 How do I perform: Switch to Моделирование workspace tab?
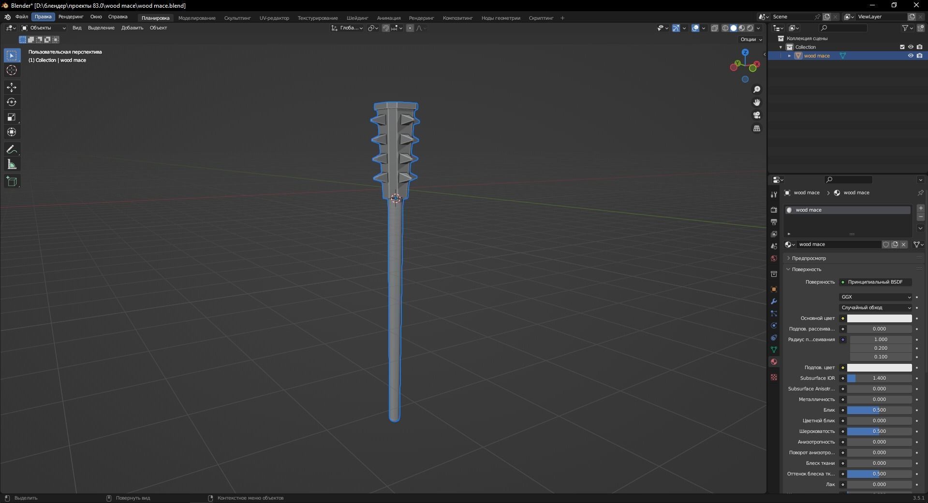click(x=197, y=18)
